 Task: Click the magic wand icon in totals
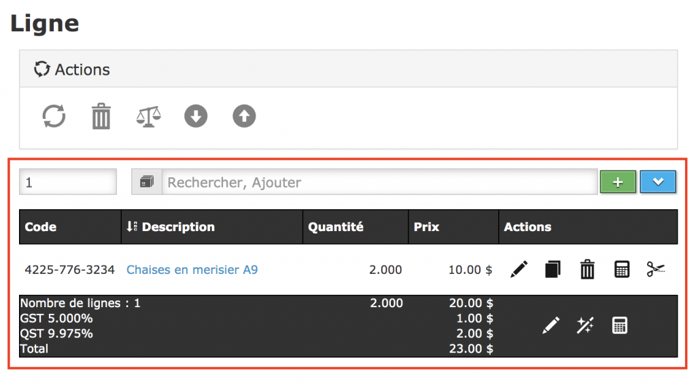pyautogui.click(x=585, y=325)
